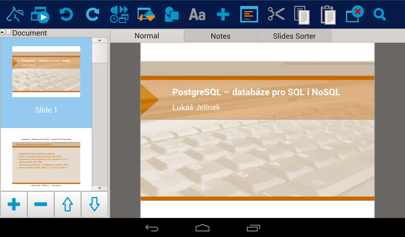
Task: Remove the slide with minus button
Action: click(41, 204)
